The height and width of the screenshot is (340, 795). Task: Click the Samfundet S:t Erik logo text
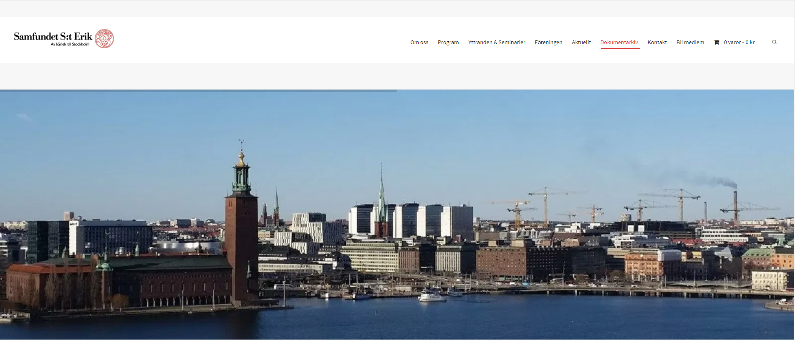53,36
